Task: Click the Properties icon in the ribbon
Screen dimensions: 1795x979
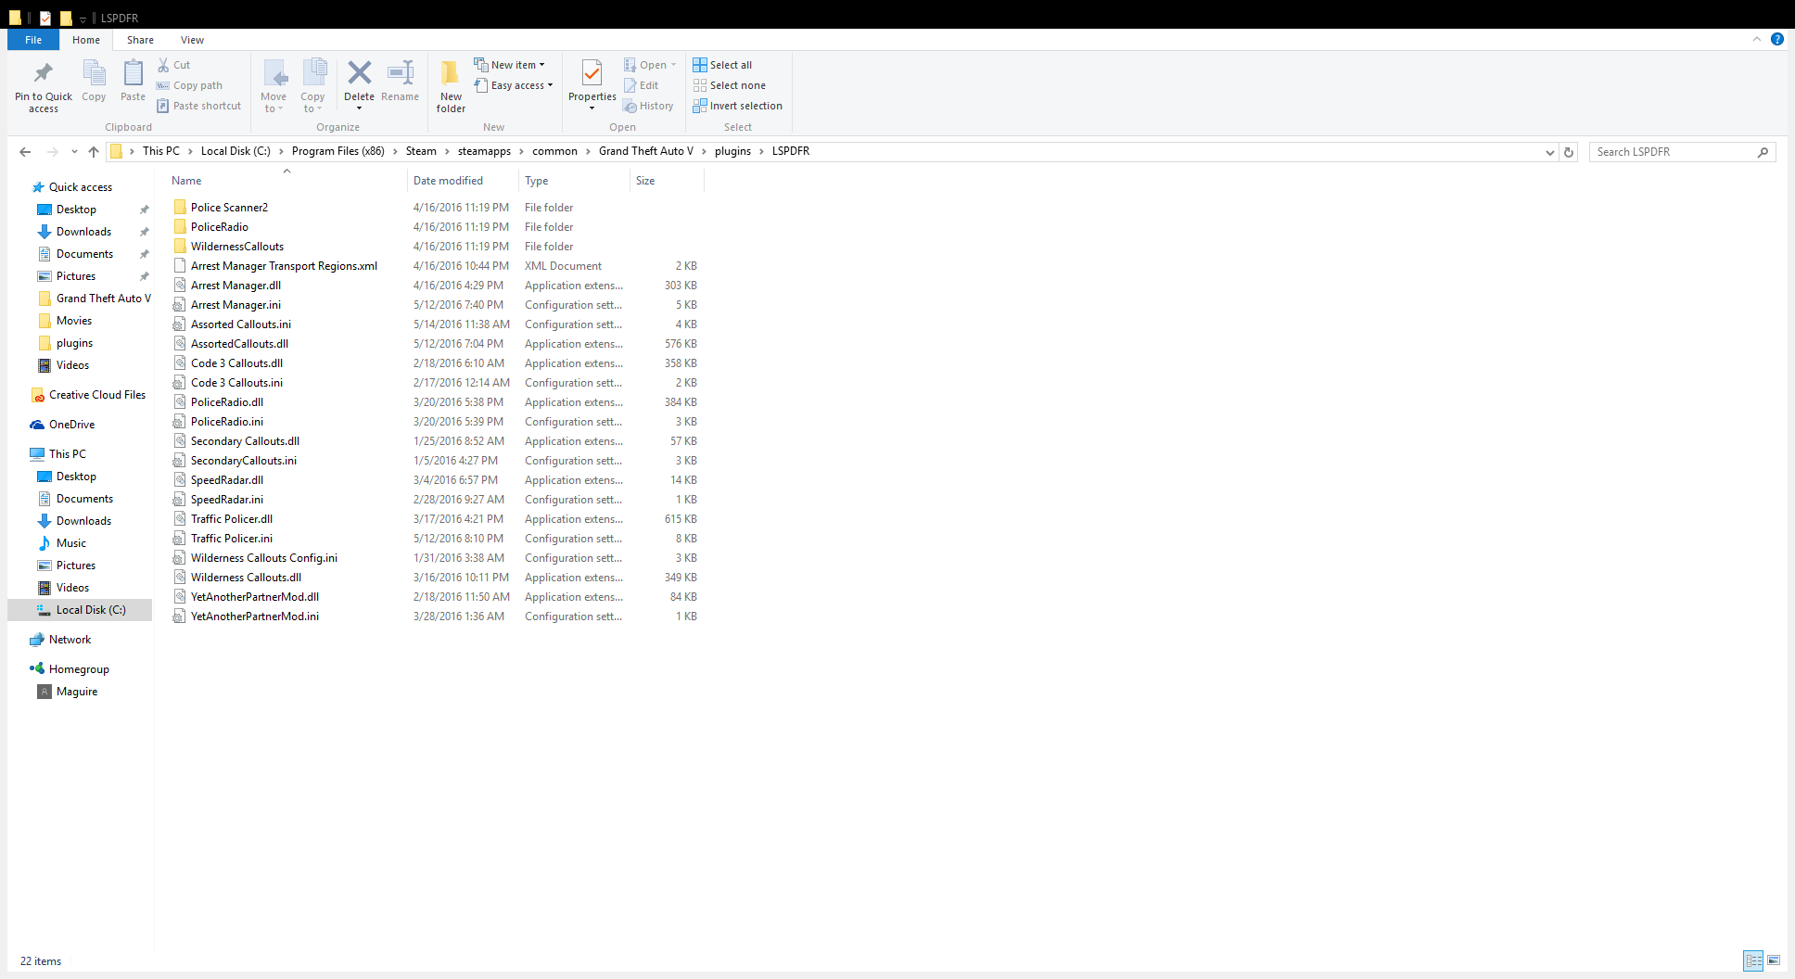Action: 592,73
